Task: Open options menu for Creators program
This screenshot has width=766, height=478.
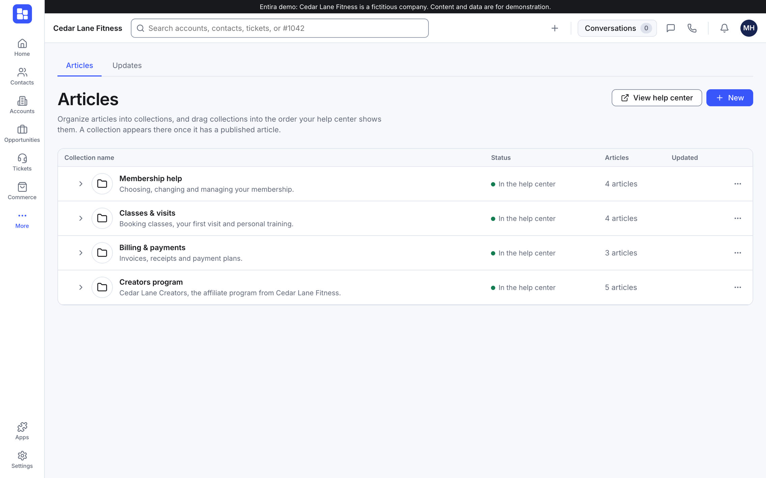Action: click(737, 287)
